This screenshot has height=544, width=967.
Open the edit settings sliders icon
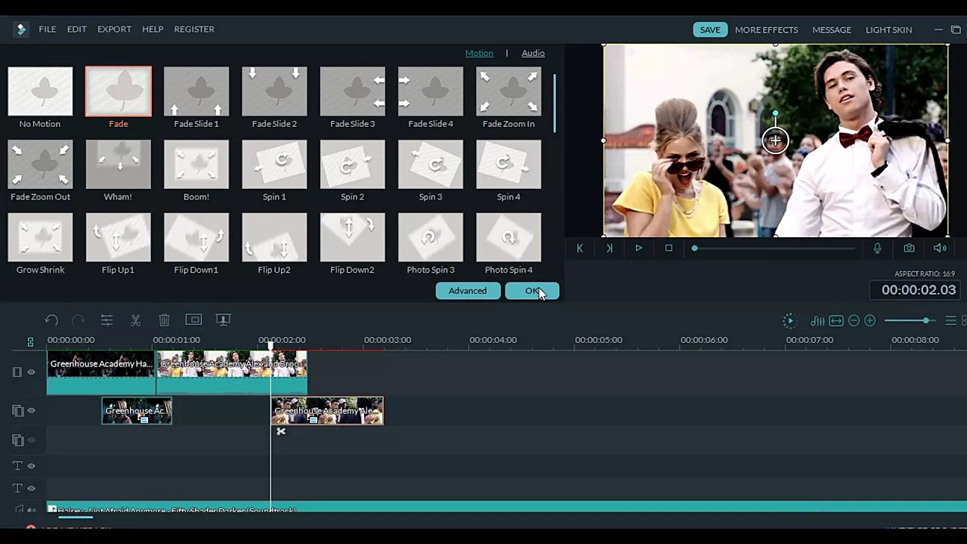(107, 320)
